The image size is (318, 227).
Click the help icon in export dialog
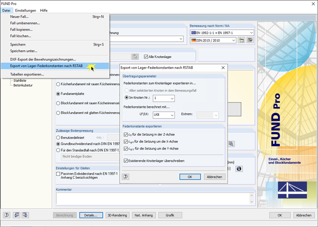[126, 177]
